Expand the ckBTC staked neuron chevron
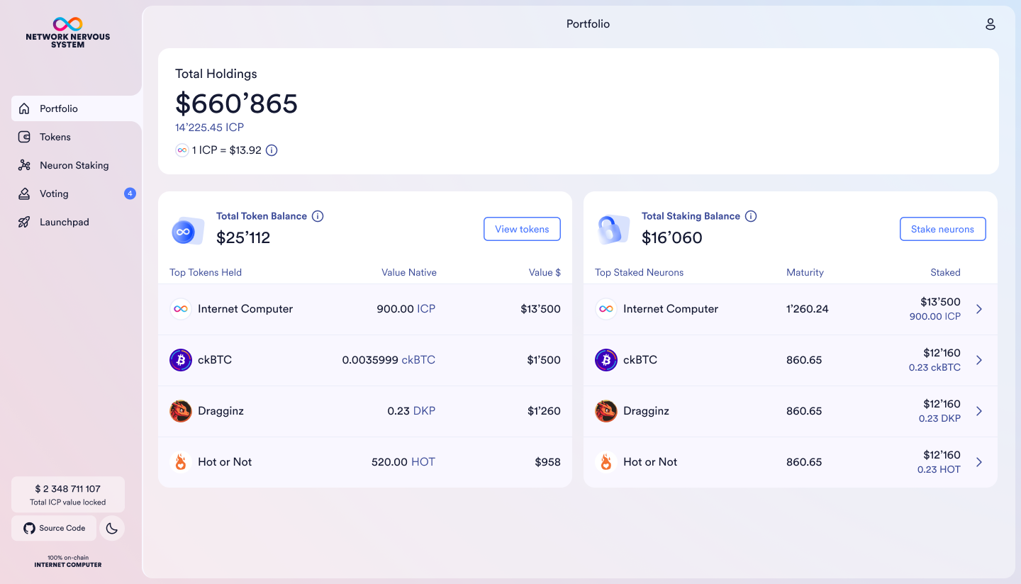1021x584 pixels. [979, 360]
